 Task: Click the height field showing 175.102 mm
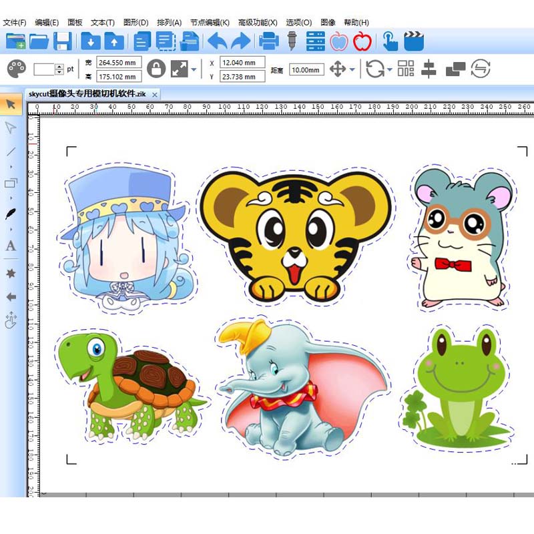[119, 77]
